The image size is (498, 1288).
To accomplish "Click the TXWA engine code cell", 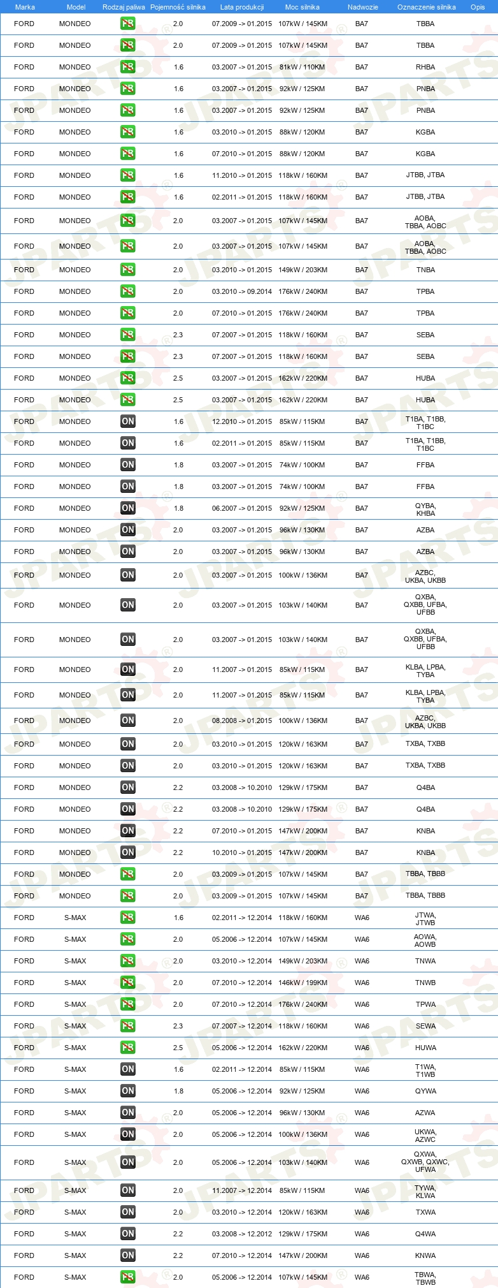I will point(425,1212).
